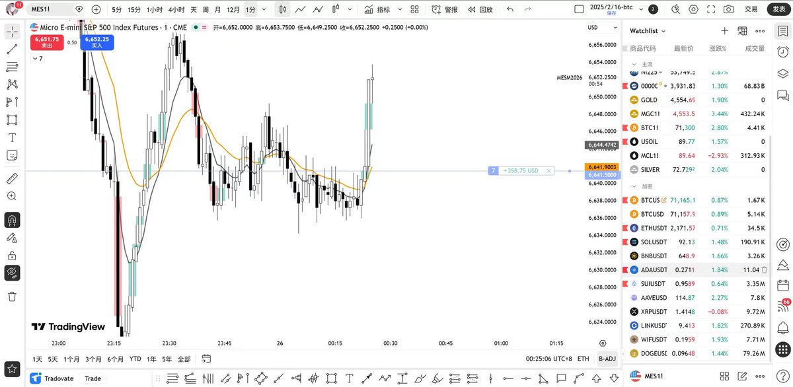This screenshot has height=387, width=793.
Task: Toggle B-ADJ back-adjustment setting
Action: 607,359
